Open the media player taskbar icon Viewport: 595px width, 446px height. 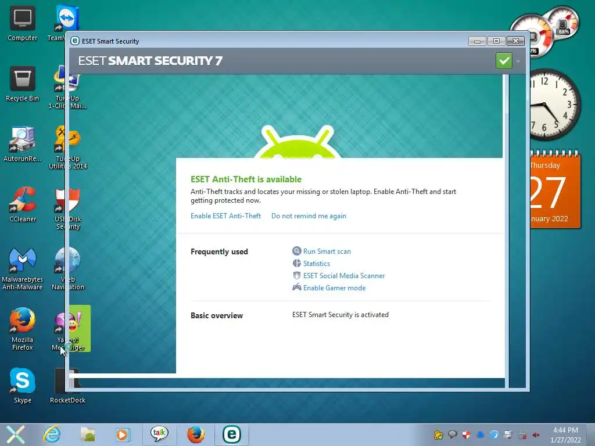click(122, 434)
